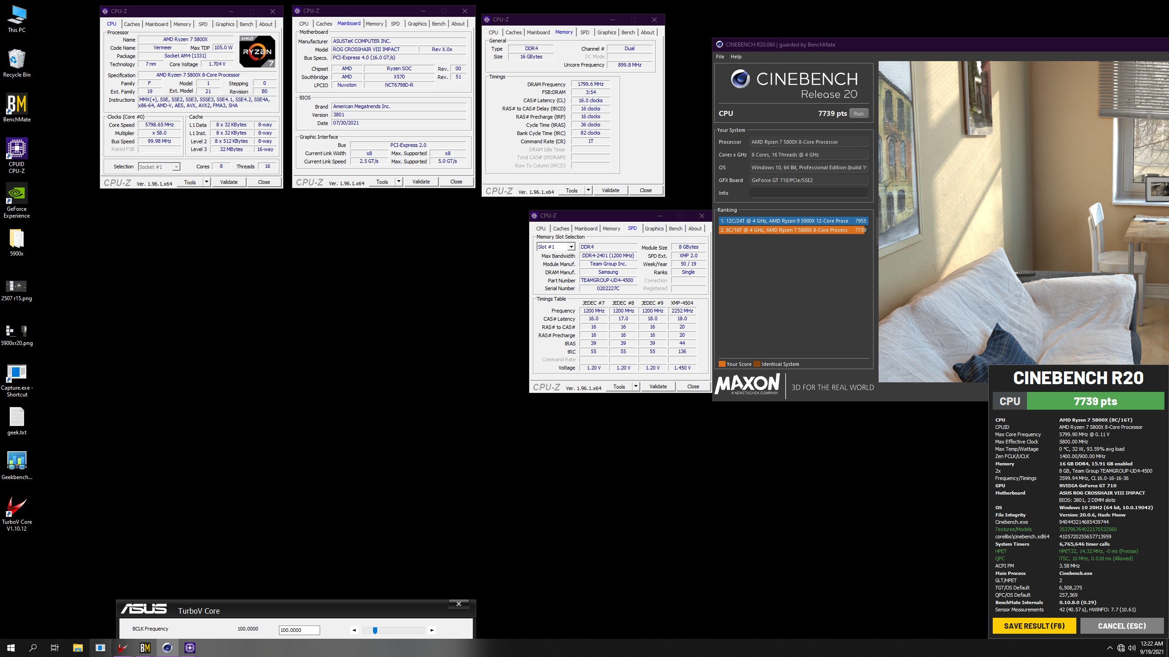Switch to TurboV Core taskbar icon
The width and height of the screenshot is (1169, 657).
(122, 648)
